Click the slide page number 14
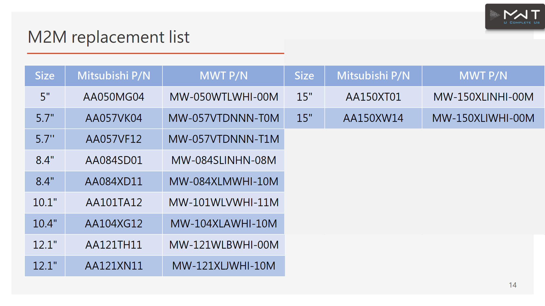Image resolution: width=545 pixels, height=306 pixels. (512, 285)
